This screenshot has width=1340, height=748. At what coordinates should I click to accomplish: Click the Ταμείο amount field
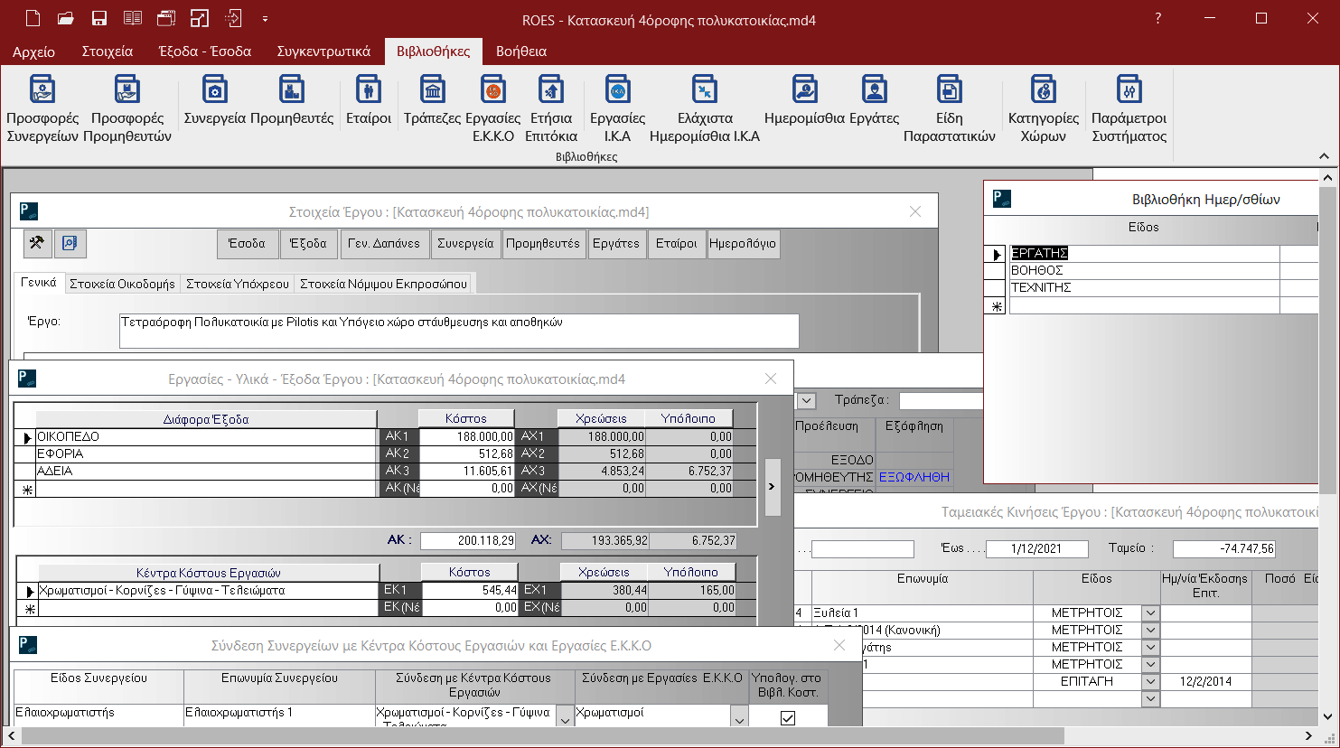coord(1223,548)
